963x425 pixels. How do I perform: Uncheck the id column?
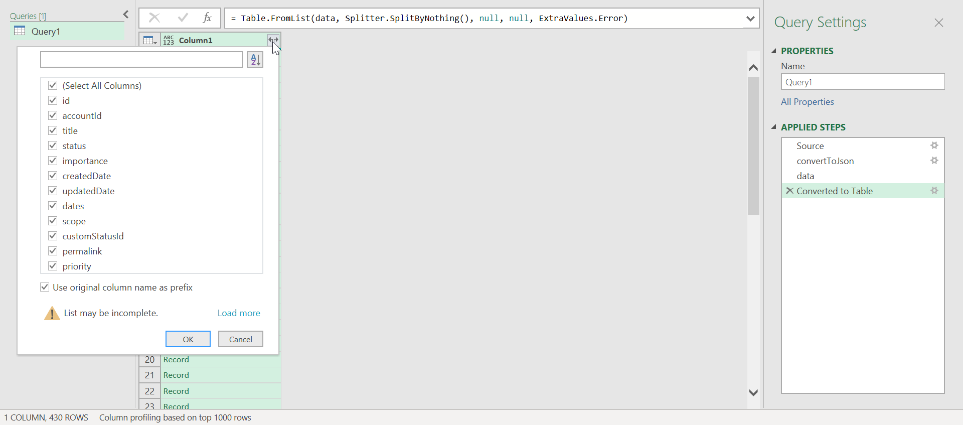click(x=53, y=100)
